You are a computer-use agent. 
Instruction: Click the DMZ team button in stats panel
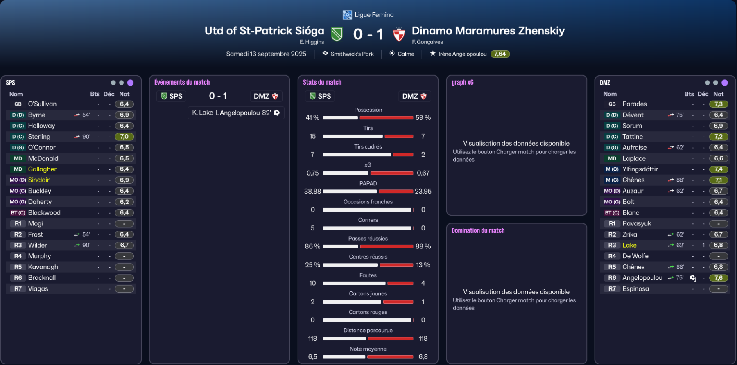414,96
